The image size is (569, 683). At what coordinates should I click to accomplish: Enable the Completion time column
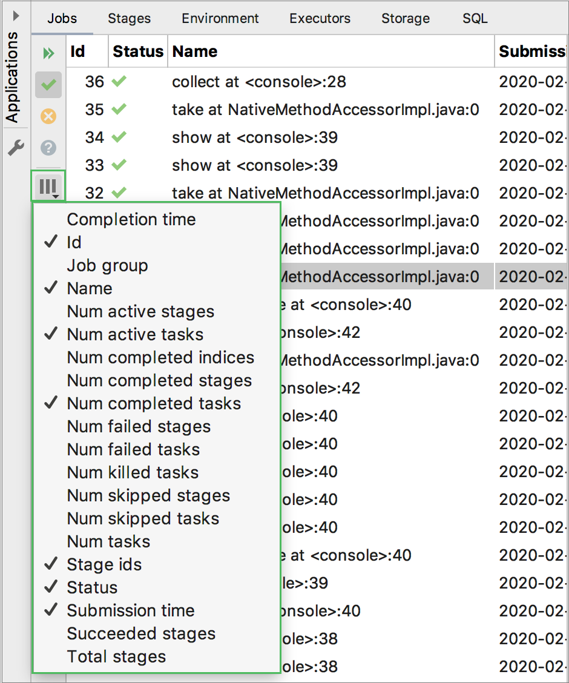click(131, 219)
